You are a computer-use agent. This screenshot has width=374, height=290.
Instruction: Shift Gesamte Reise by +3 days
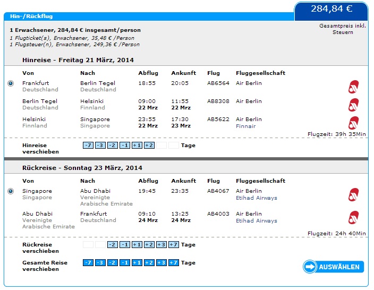point(161,262)
